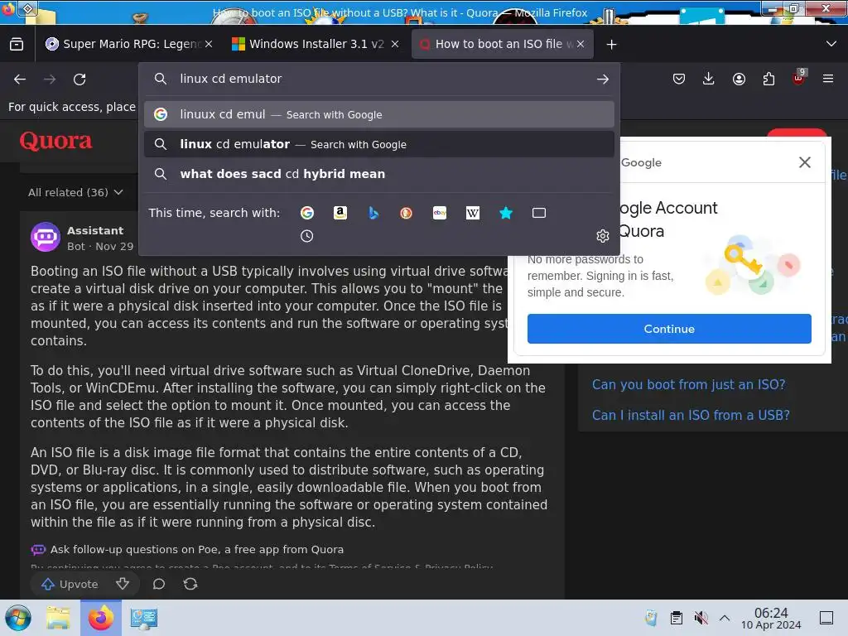Downvote the Assistant answer
This screenshot has height=636, width=848.
(x=123, y=584)
